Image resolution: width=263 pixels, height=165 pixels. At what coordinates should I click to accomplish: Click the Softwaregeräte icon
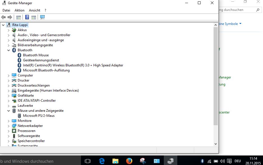(14, 136)
